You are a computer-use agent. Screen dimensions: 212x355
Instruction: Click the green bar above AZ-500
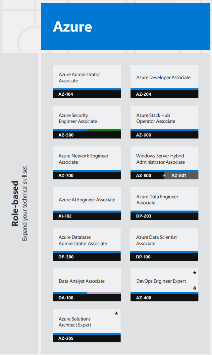(104, 130)
